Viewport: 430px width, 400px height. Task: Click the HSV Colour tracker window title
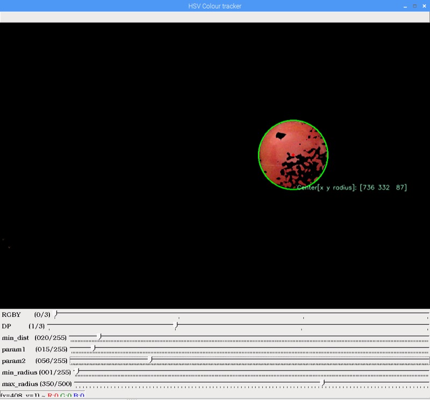[214, 6]
